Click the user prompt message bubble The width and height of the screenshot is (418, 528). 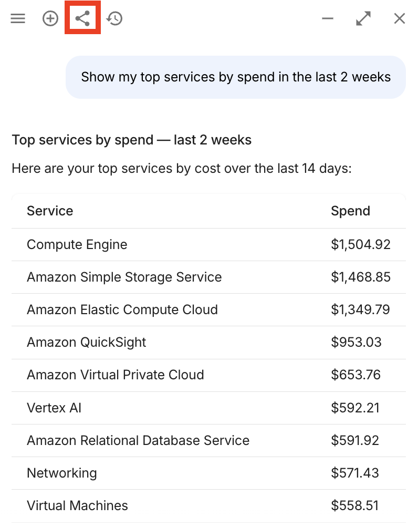236,77
